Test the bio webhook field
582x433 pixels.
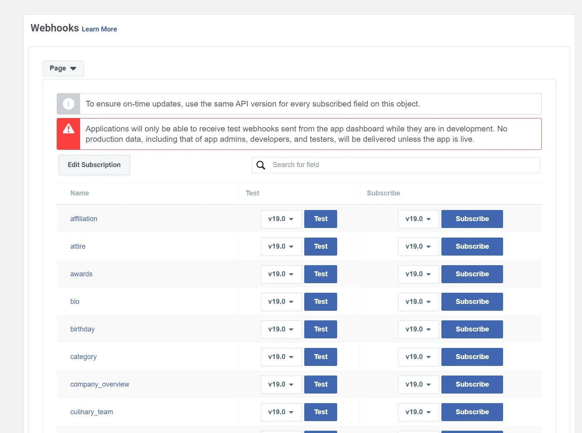click(321, 302)
